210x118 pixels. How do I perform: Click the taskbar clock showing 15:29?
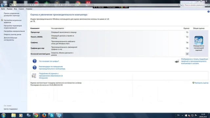[203, 116]
